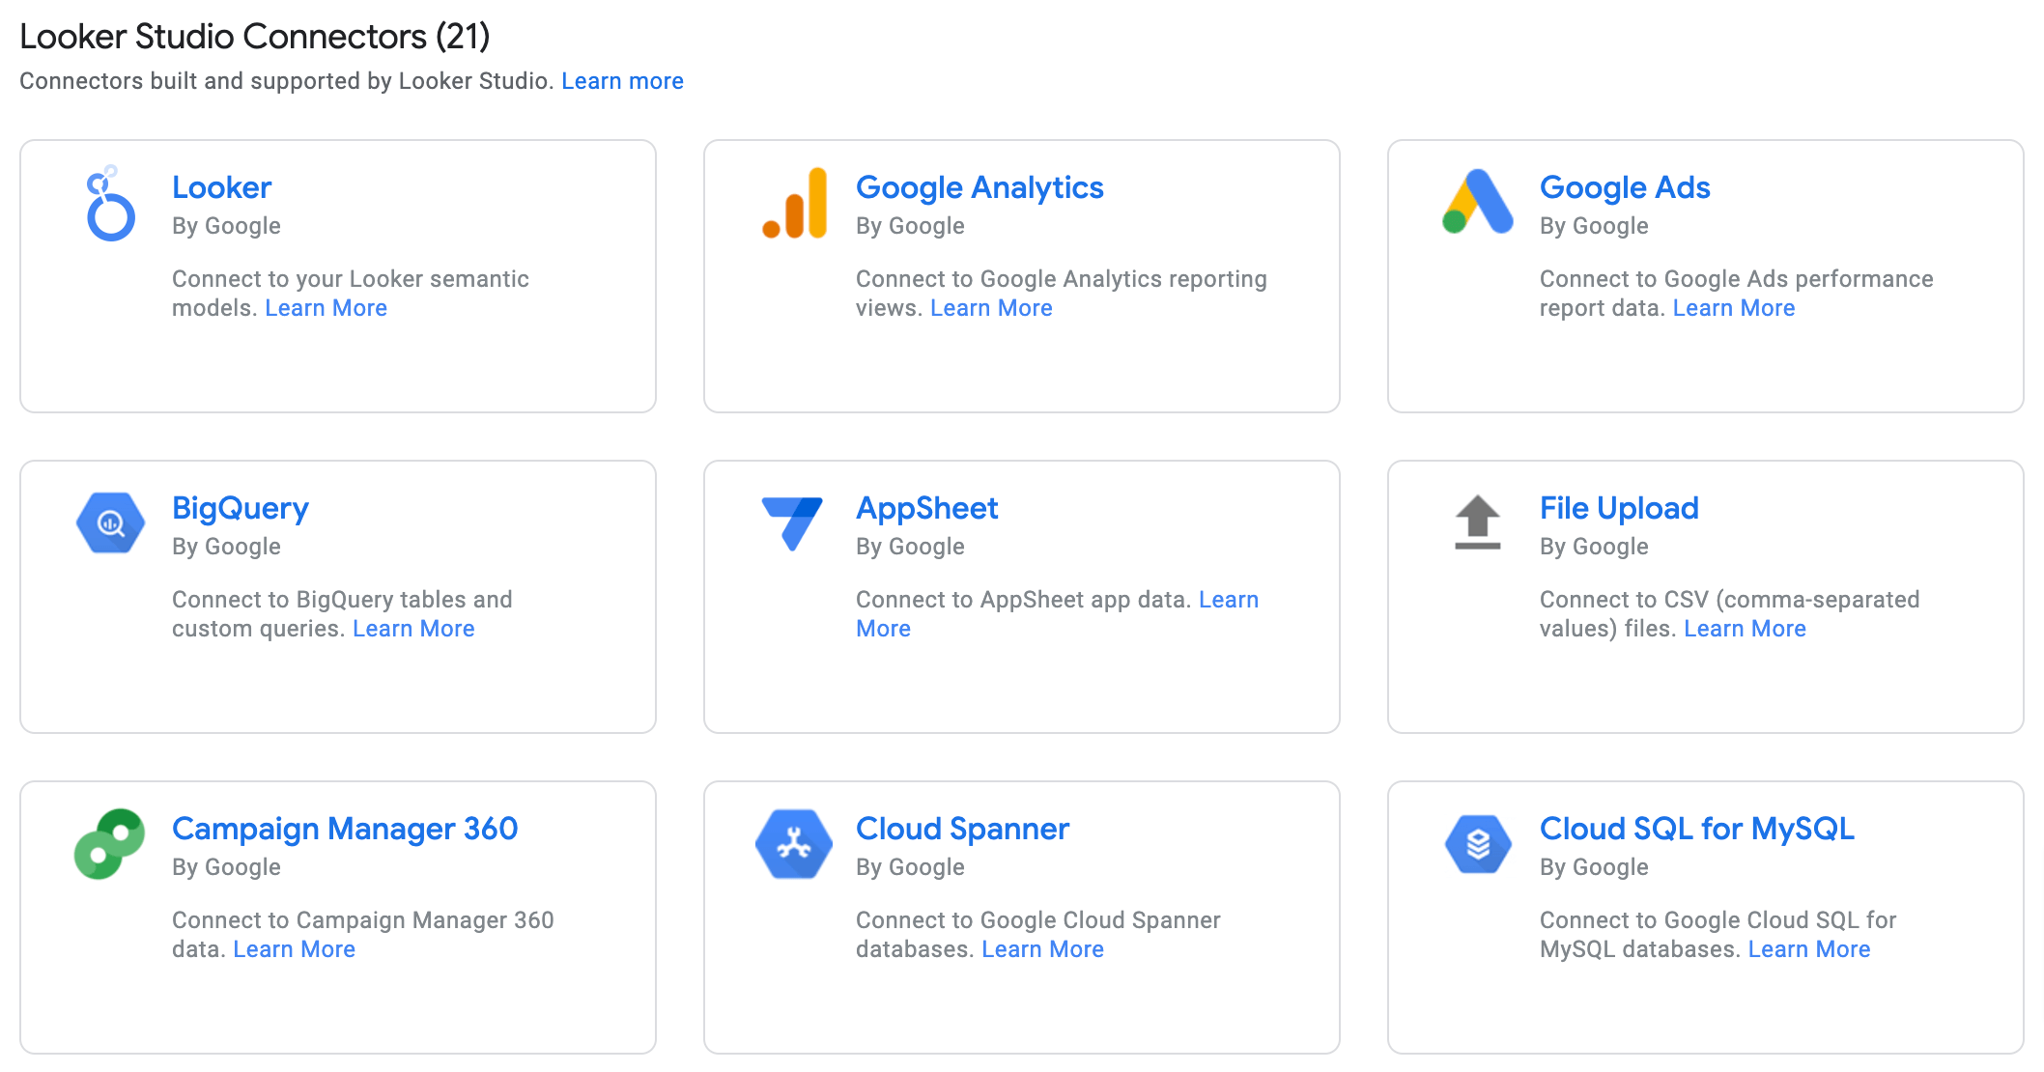The height and width of the screenshot is (1072, 2044).
Task: Select the BigQuery connector title
Action: click(x=241, y=508)
